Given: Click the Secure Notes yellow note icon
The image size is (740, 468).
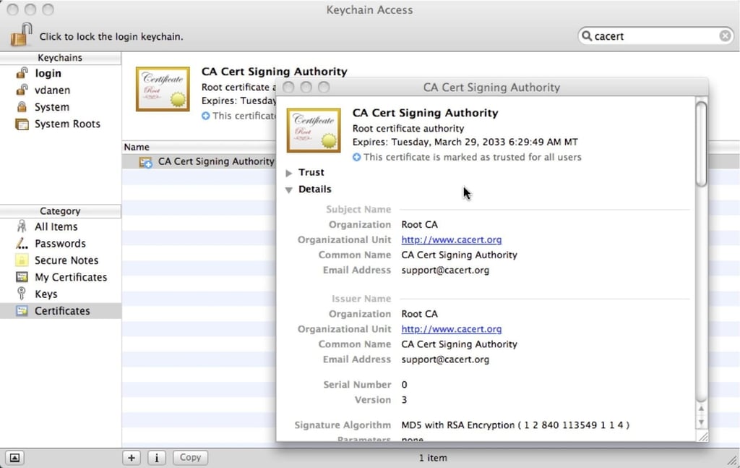Looking at the screenshot, I should click(x=22, y=260).
